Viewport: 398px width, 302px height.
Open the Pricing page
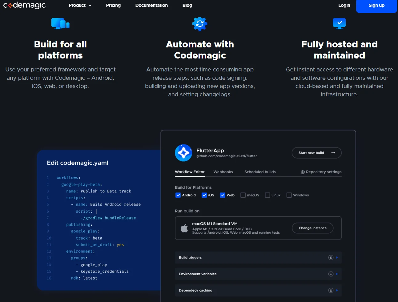[x=113, y=5]
